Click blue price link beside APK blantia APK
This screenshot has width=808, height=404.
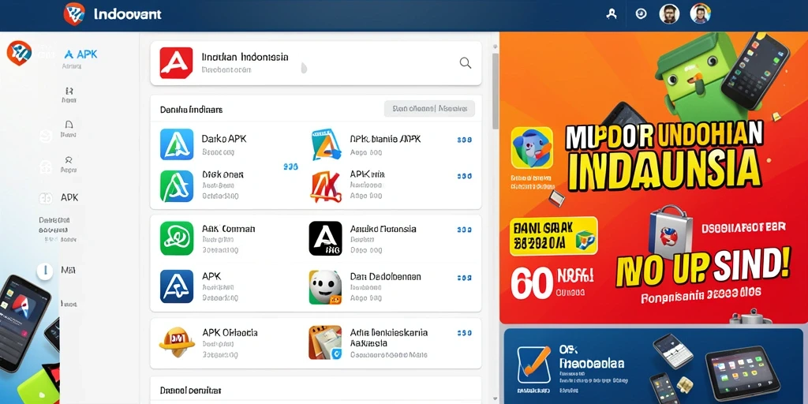click(464, 140)
